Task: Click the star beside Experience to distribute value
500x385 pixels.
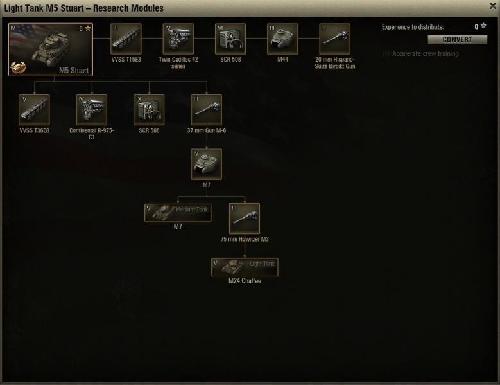Action: tap(484, 26)
